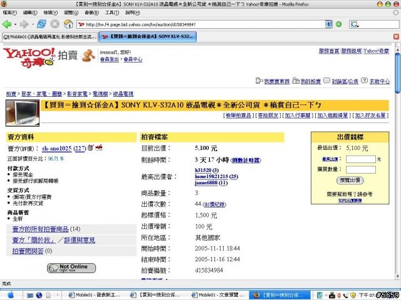Open the 工具(T) tools menu

pyautogui.click(x=112, y=12)
